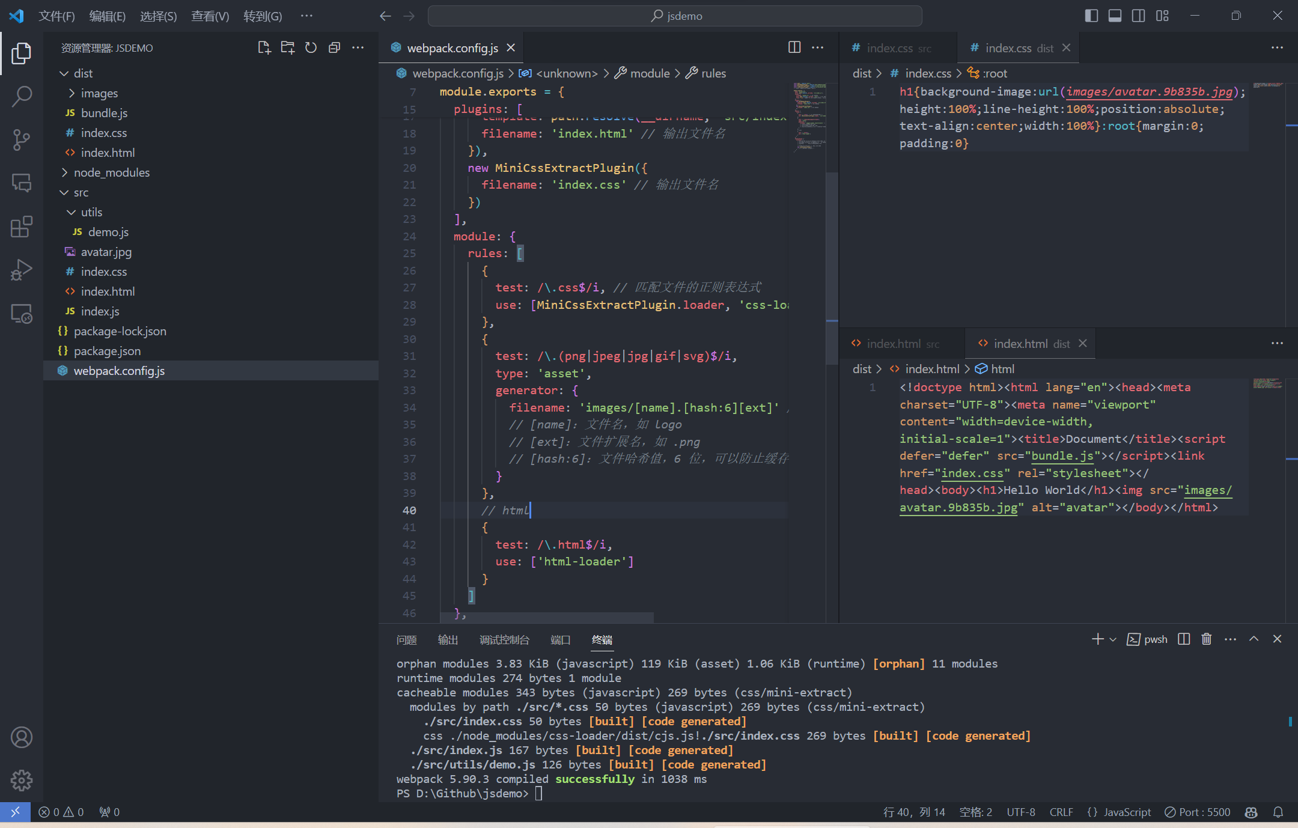Collapse the dist folder
Viewport: 1298px width, 828px height.
tap(83, 73)
